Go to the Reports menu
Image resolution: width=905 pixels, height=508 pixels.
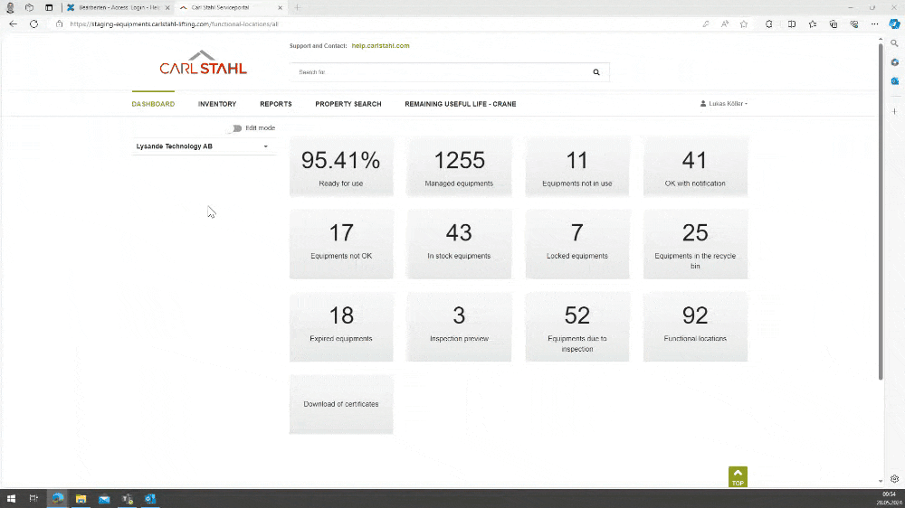point(276,104)
